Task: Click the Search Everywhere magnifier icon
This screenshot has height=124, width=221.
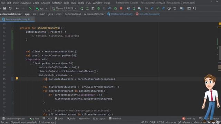Action: pyautogui.click(x=195, y=8)
